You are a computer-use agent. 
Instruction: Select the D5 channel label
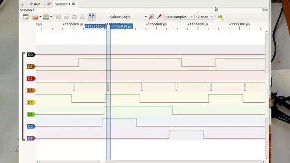[x=31, y=115]
